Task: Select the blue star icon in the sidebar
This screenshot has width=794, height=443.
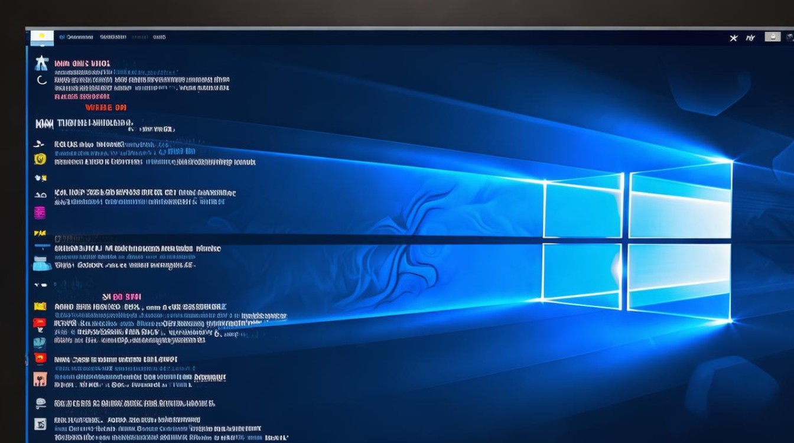Action: pyautogui.click(x=41, y=63)
